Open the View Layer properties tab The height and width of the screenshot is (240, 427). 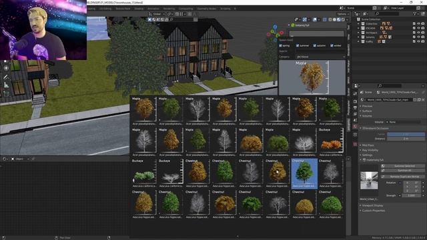click(x=355, y=114)
